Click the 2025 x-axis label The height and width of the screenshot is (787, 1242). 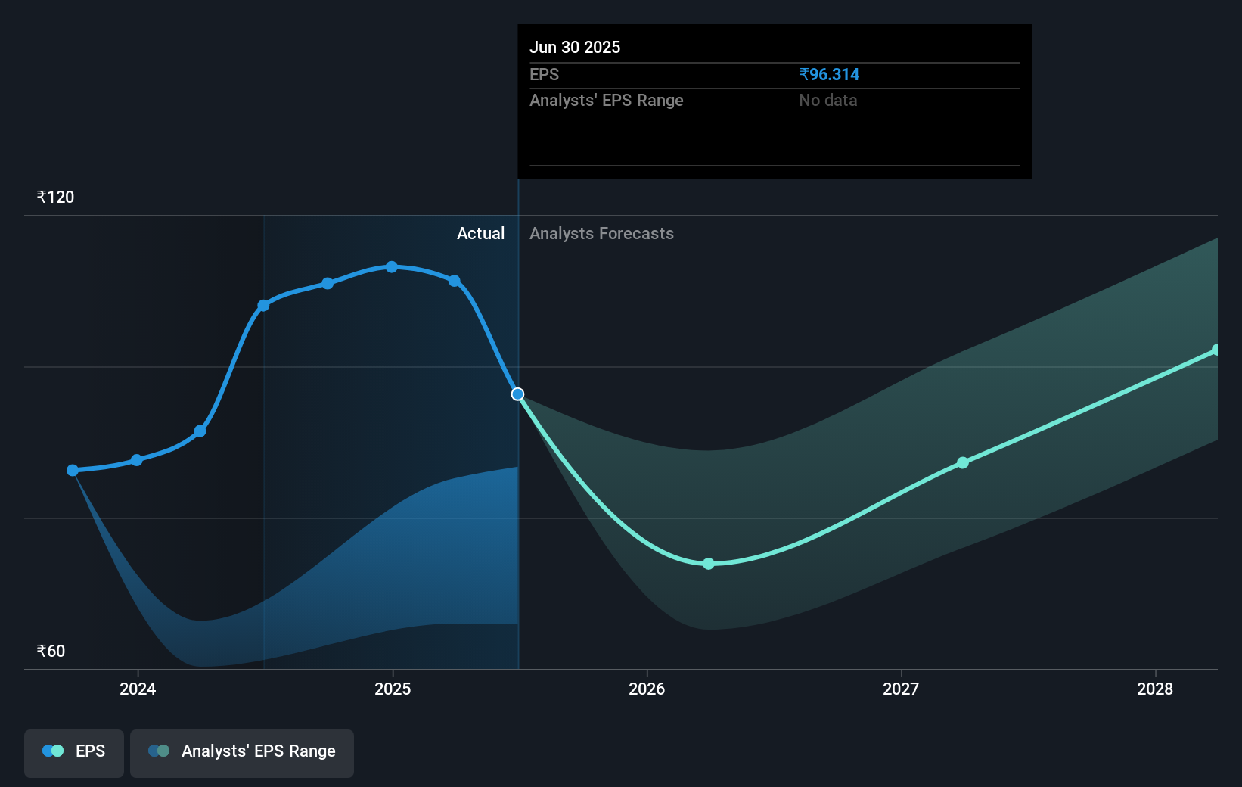point(393,689)
